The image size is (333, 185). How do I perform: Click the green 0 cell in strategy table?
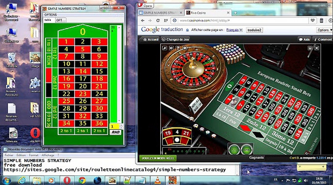(83, 32)
